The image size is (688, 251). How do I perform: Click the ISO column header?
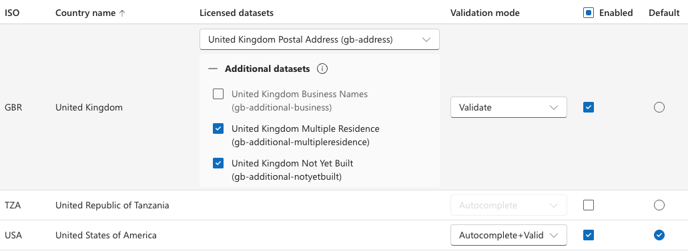(12, 13)
